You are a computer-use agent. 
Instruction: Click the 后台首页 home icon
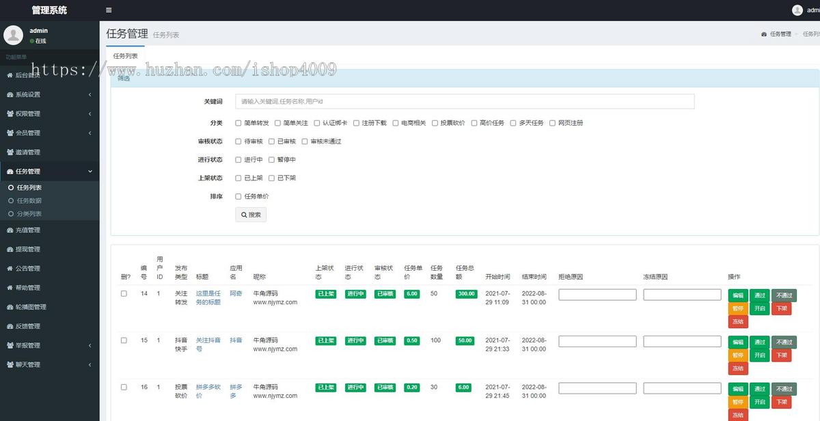(x=10, y=75)
